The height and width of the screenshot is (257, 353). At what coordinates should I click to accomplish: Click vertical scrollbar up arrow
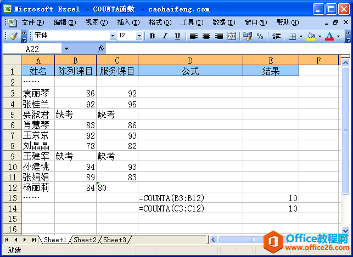click(345, 62)
